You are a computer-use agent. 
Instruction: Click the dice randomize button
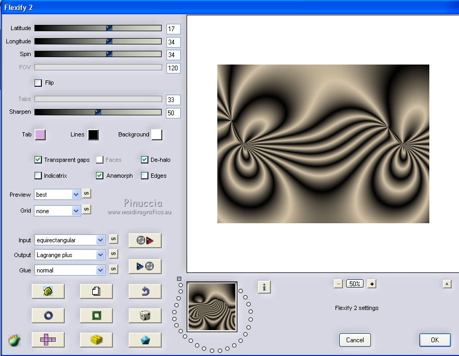point(145,316)
